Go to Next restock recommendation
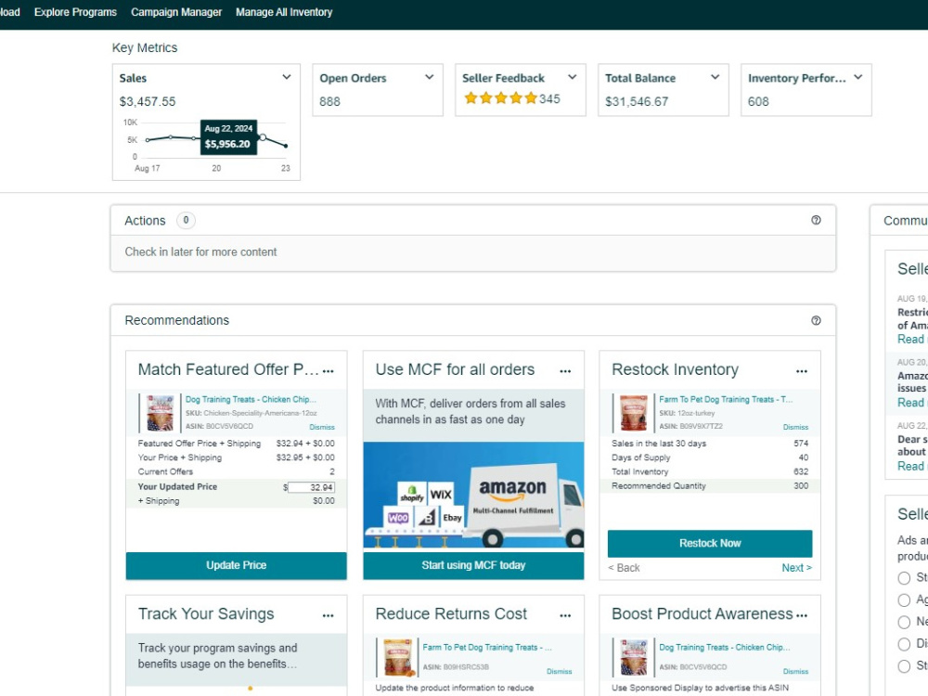This screenshot has height=696, width=928. 796,568
